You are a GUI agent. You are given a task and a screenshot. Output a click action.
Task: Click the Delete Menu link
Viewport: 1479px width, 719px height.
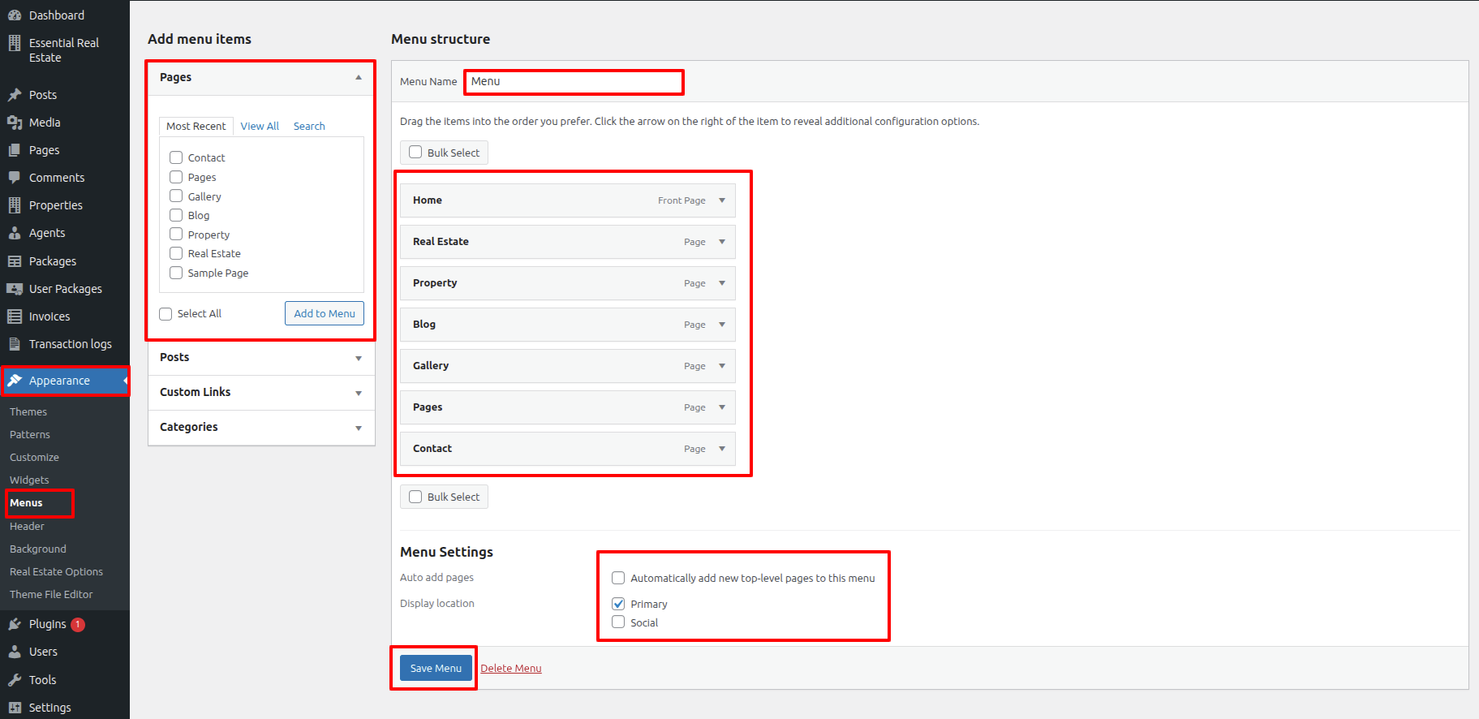click(510, 668)
